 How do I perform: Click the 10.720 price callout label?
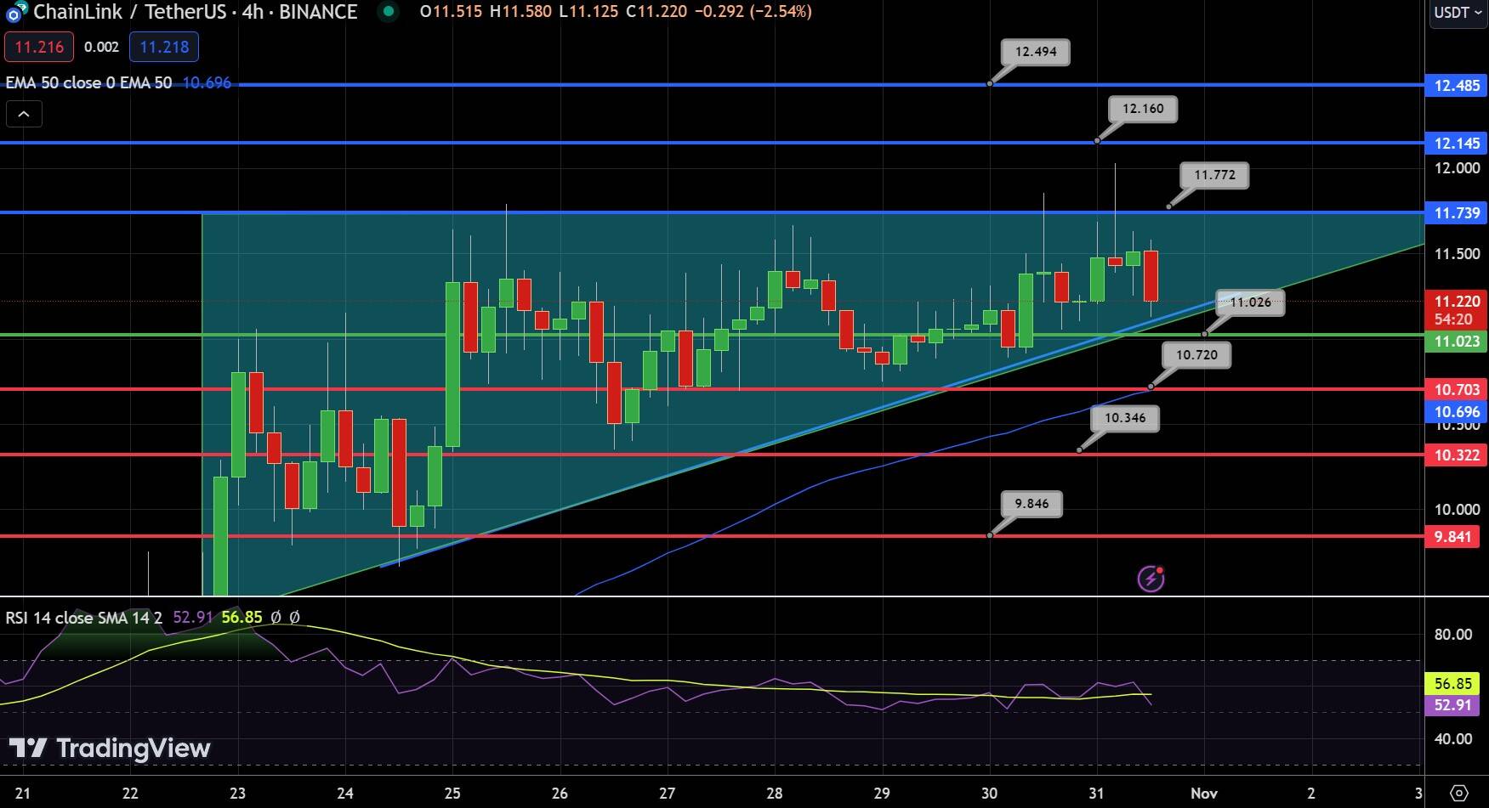click(x=1196, y=355)
